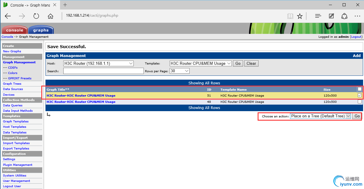Open a new browser tab

click(x=65, y=5)
